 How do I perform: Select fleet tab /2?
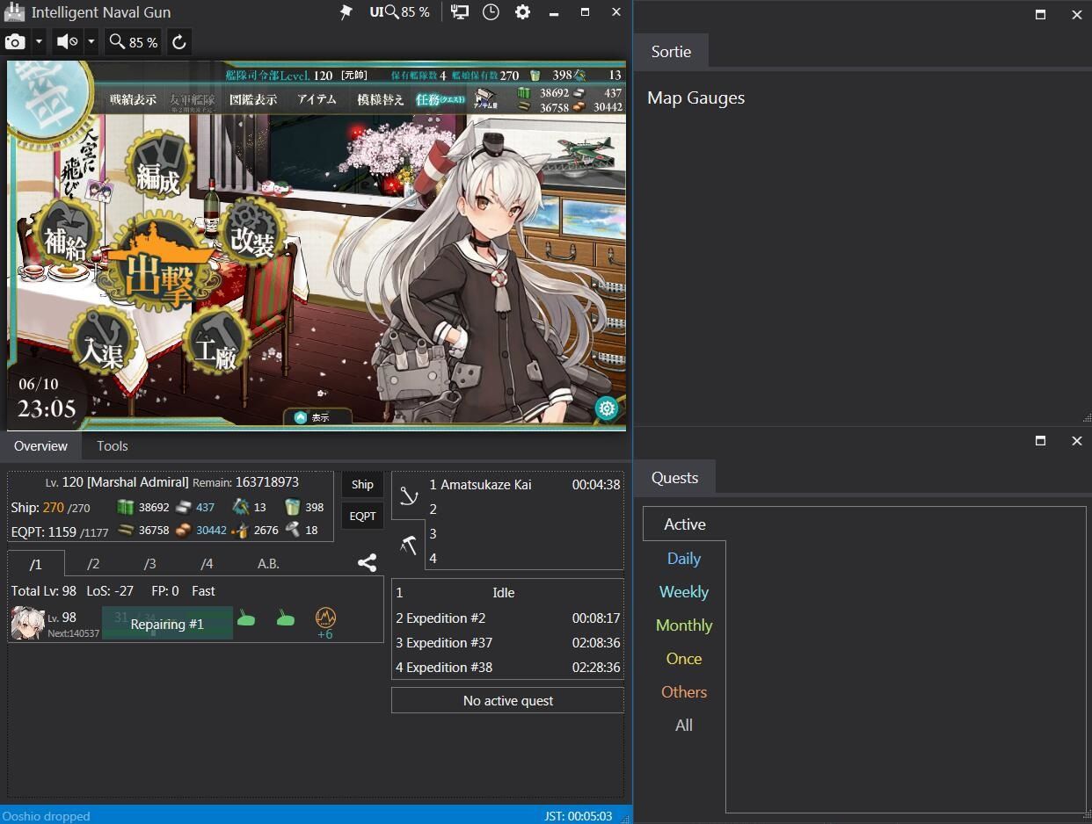point(93,563)
